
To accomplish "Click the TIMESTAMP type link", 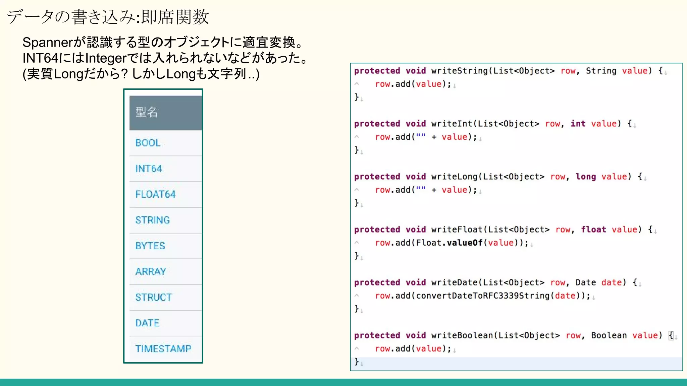I will 163,349.
